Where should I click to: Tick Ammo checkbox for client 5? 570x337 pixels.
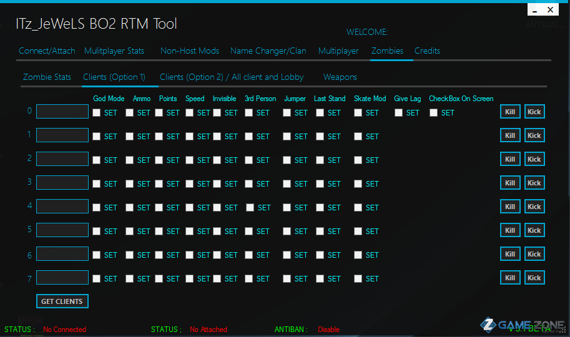coord(129,231)
